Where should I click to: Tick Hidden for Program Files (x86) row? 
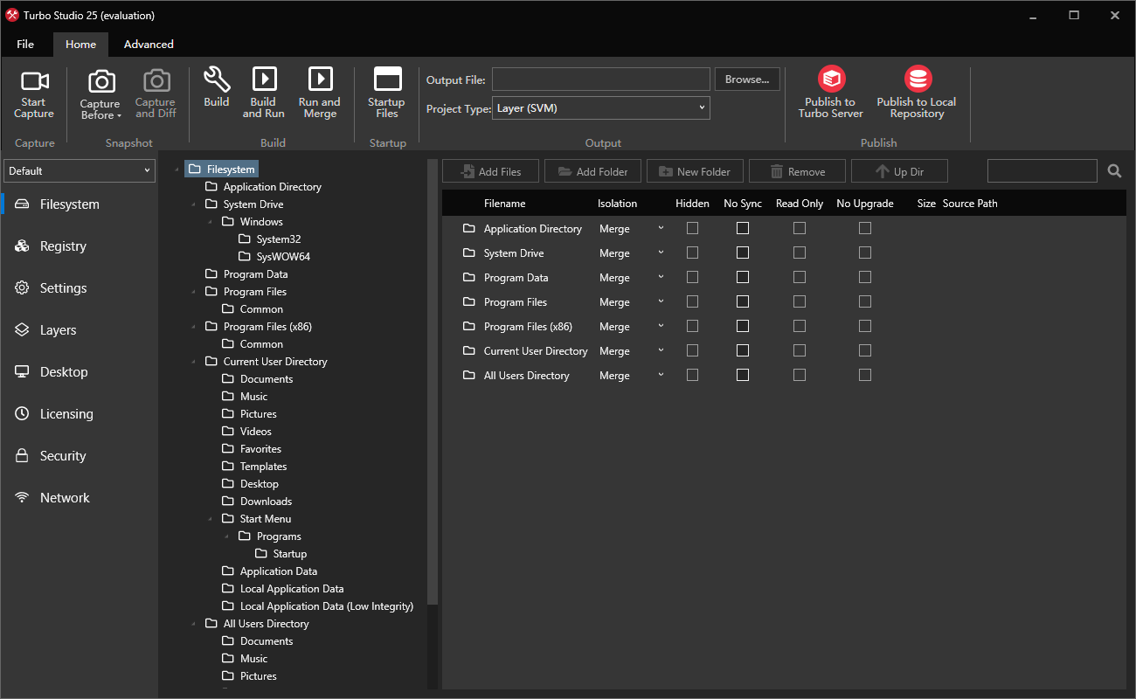(693, 326)
